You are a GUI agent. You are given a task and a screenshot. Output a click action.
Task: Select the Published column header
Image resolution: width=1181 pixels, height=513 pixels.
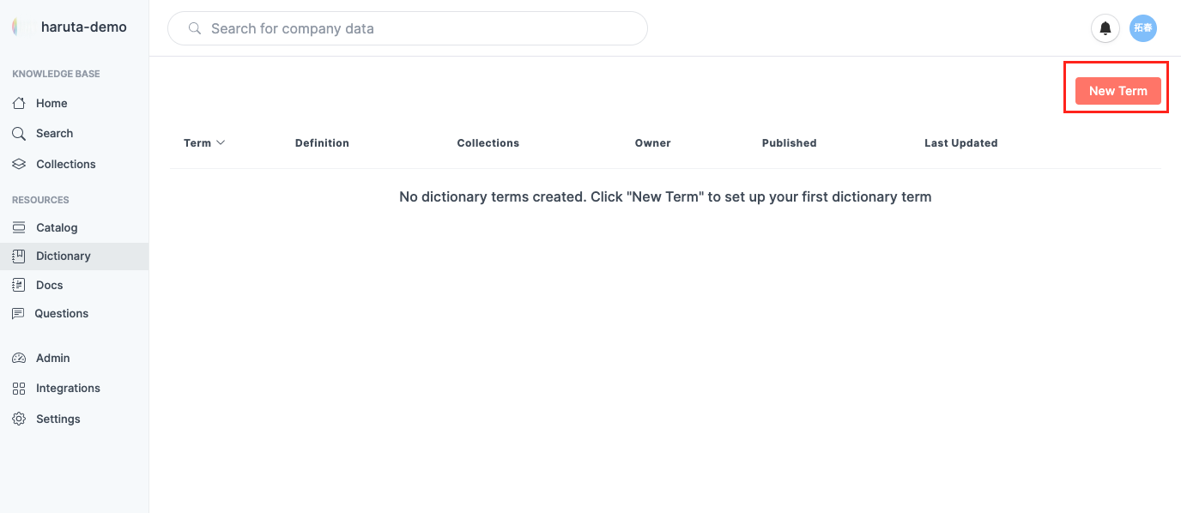pos(789,143)
